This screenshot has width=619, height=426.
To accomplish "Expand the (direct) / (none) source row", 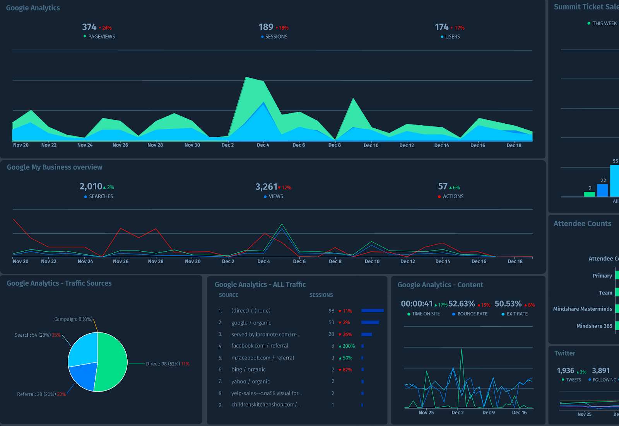I will [x=250, y=310].
